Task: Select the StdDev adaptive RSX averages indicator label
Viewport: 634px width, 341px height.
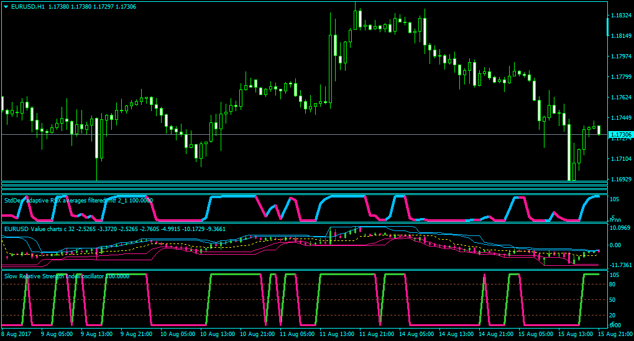Action: coord(78,201)
